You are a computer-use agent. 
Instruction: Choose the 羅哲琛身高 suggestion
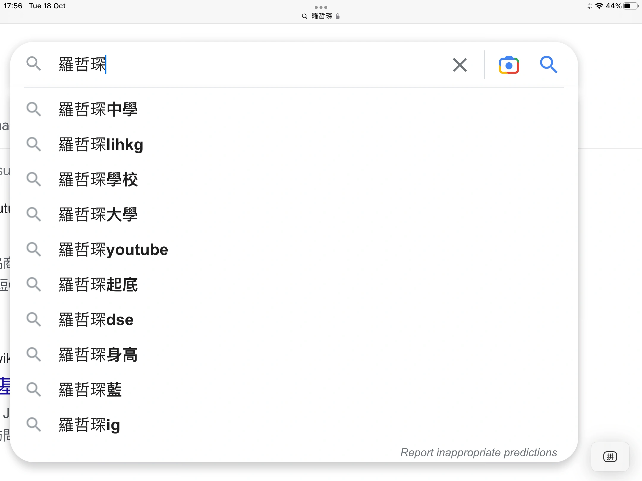[x=98, y=355]
